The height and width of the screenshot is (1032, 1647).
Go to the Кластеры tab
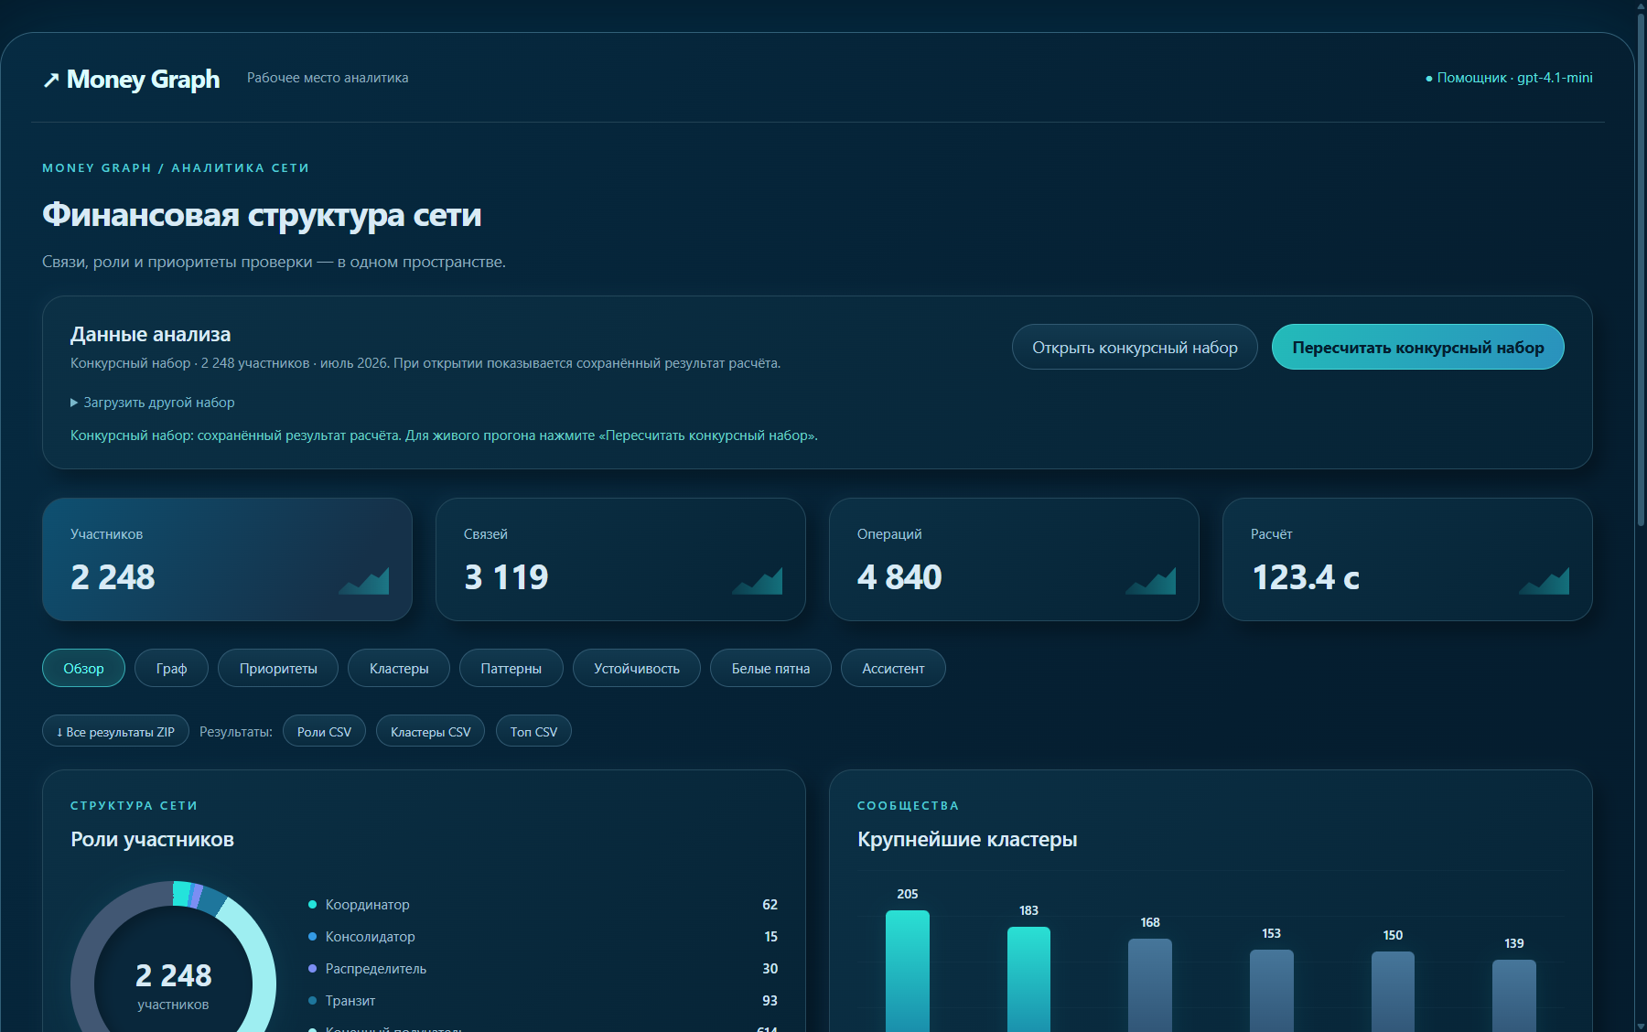click(x=399, y=668)
